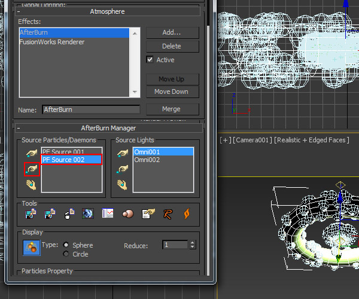The image size is (359, 299).
Task: Click the Move Up button
Action: 172,79
